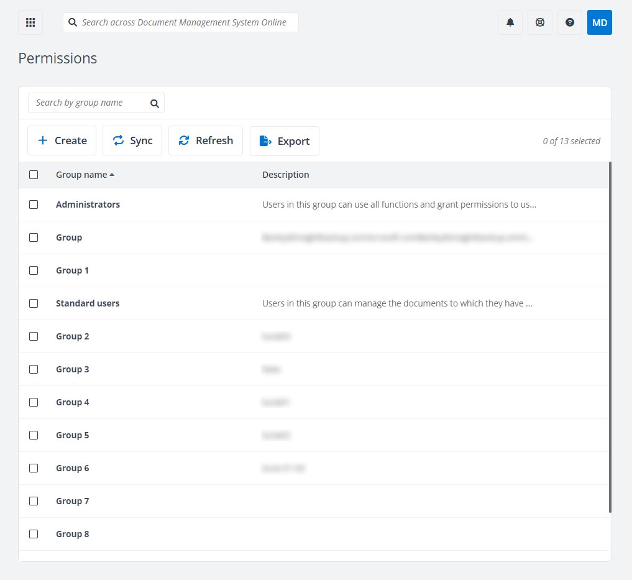Open the notifications bell
This screenshot has height=580, width=632.
tap(510, 22)
